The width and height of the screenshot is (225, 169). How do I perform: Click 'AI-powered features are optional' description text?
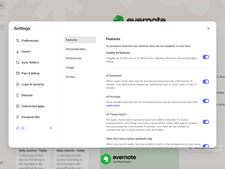pos(148,46)
